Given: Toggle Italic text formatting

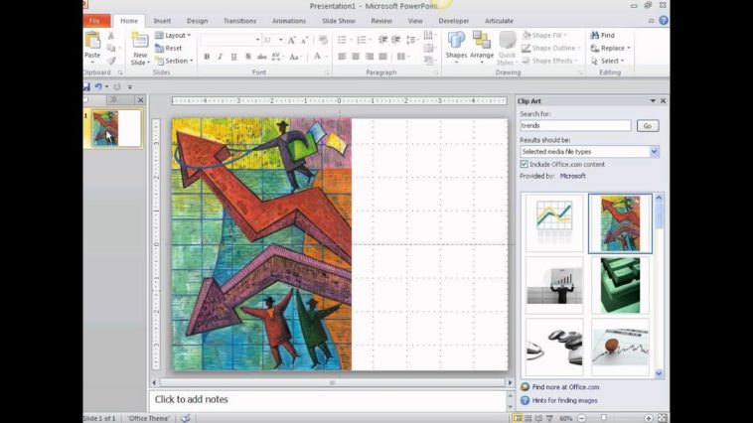Looking at the screenshot, I should tap(220, 57).
